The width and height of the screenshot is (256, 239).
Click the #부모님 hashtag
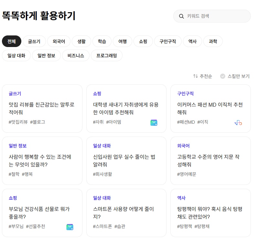[x=16, y=226]
